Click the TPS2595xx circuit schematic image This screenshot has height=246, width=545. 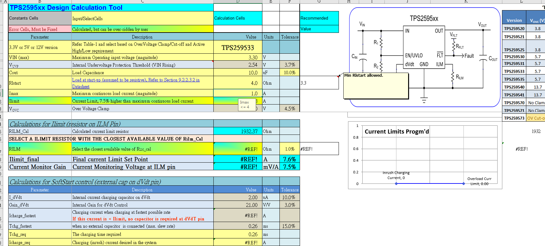425,57
